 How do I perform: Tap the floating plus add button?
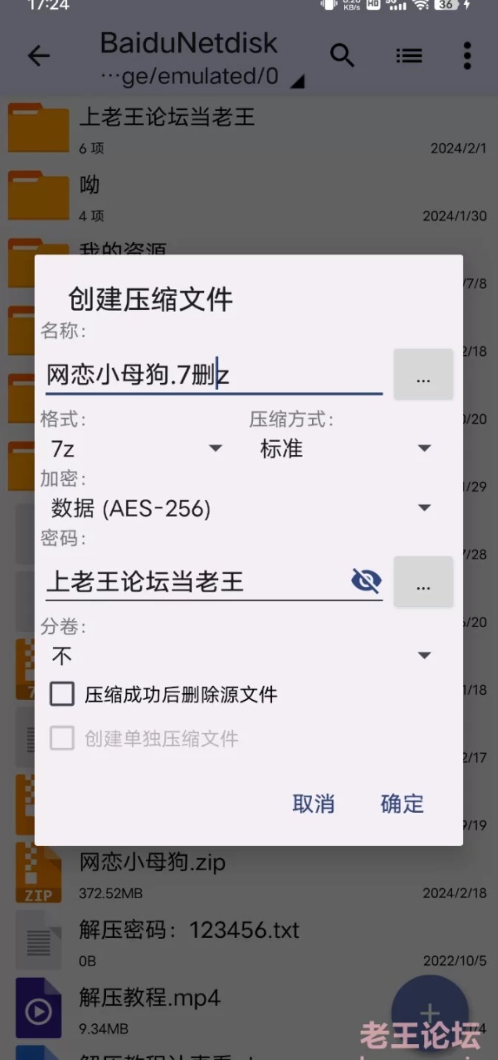[x=430, y=1012]
